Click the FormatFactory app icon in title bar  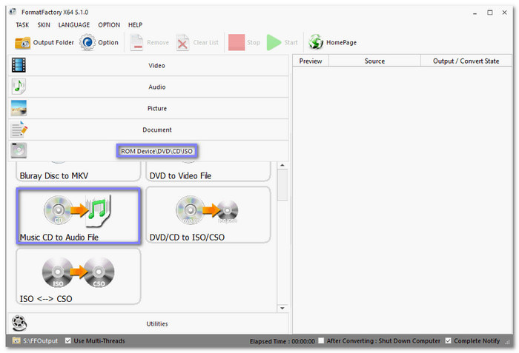tap(13, 12)
